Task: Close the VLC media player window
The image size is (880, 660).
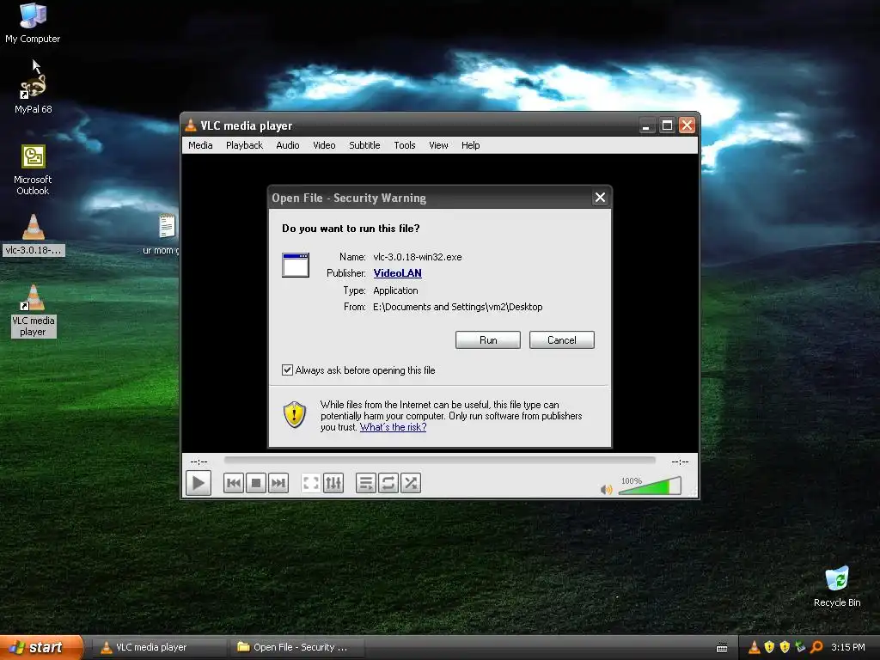Action: (687, 125)
